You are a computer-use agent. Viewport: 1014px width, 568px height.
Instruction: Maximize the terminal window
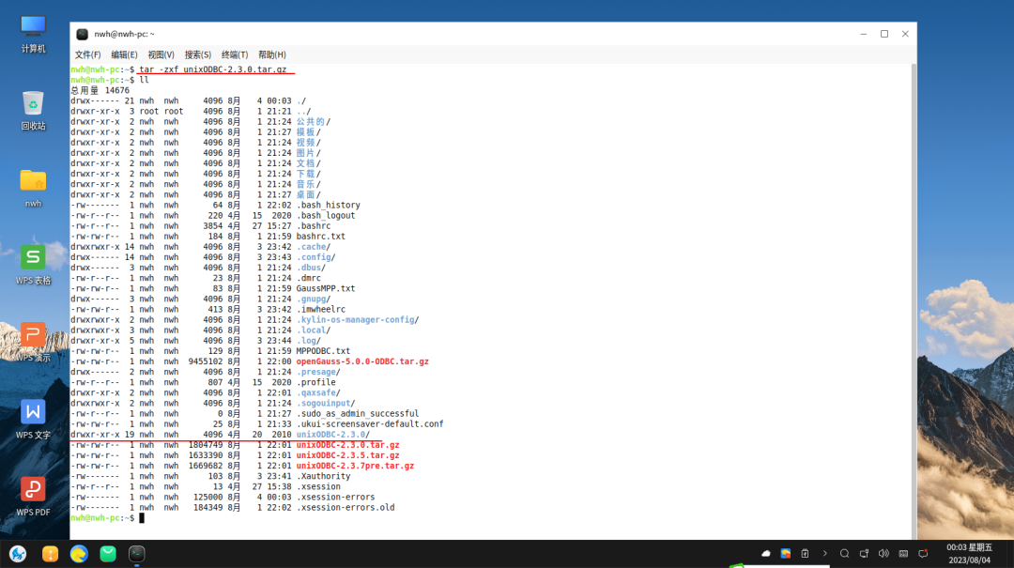coord(884,35)
